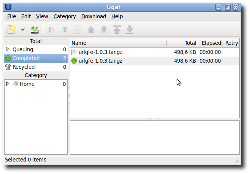The image size is (250, 174).
Task: Select urlgfe-1.0.3.tar.gz row with green icon
Action: [155, 61]
